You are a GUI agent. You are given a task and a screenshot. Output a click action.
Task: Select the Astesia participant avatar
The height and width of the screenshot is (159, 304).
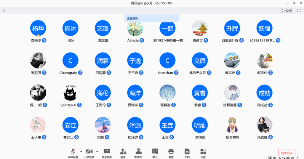(x=135, y=28)
